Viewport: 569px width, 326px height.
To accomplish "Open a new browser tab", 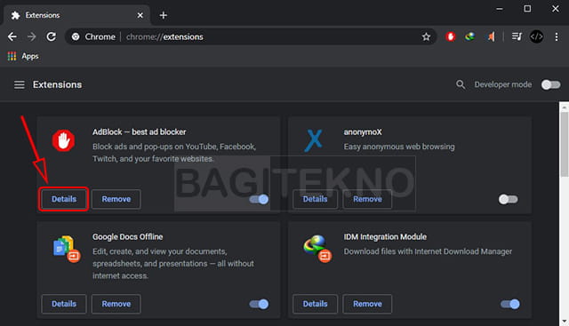I will (x=164, y=15).
